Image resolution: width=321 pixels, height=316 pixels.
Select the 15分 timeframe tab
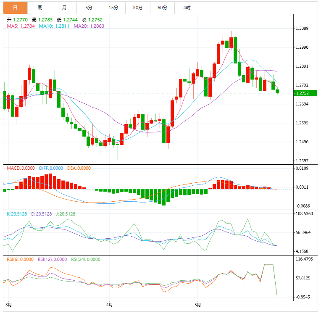pos(113,8)
